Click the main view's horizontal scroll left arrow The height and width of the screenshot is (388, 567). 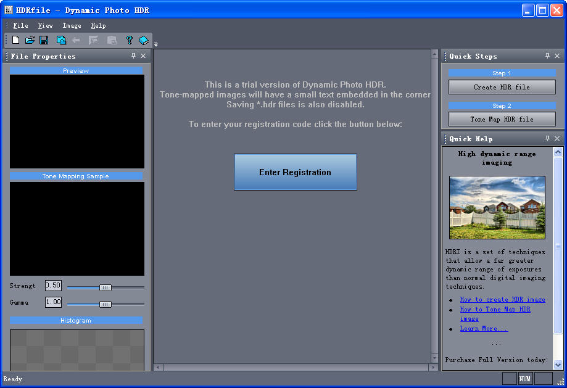(159, 367)
